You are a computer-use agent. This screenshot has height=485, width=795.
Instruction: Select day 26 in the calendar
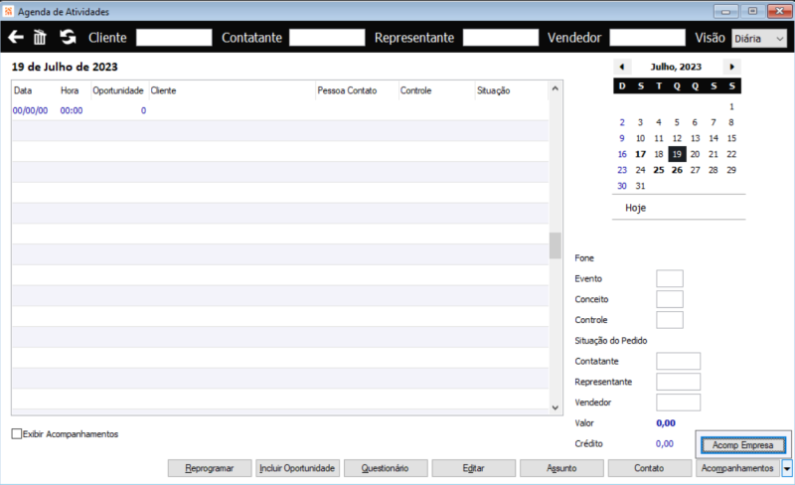click(x=677, y=170)
